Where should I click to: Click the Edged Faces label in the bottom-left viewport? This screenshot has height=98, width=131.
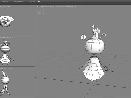coord(4,68)
